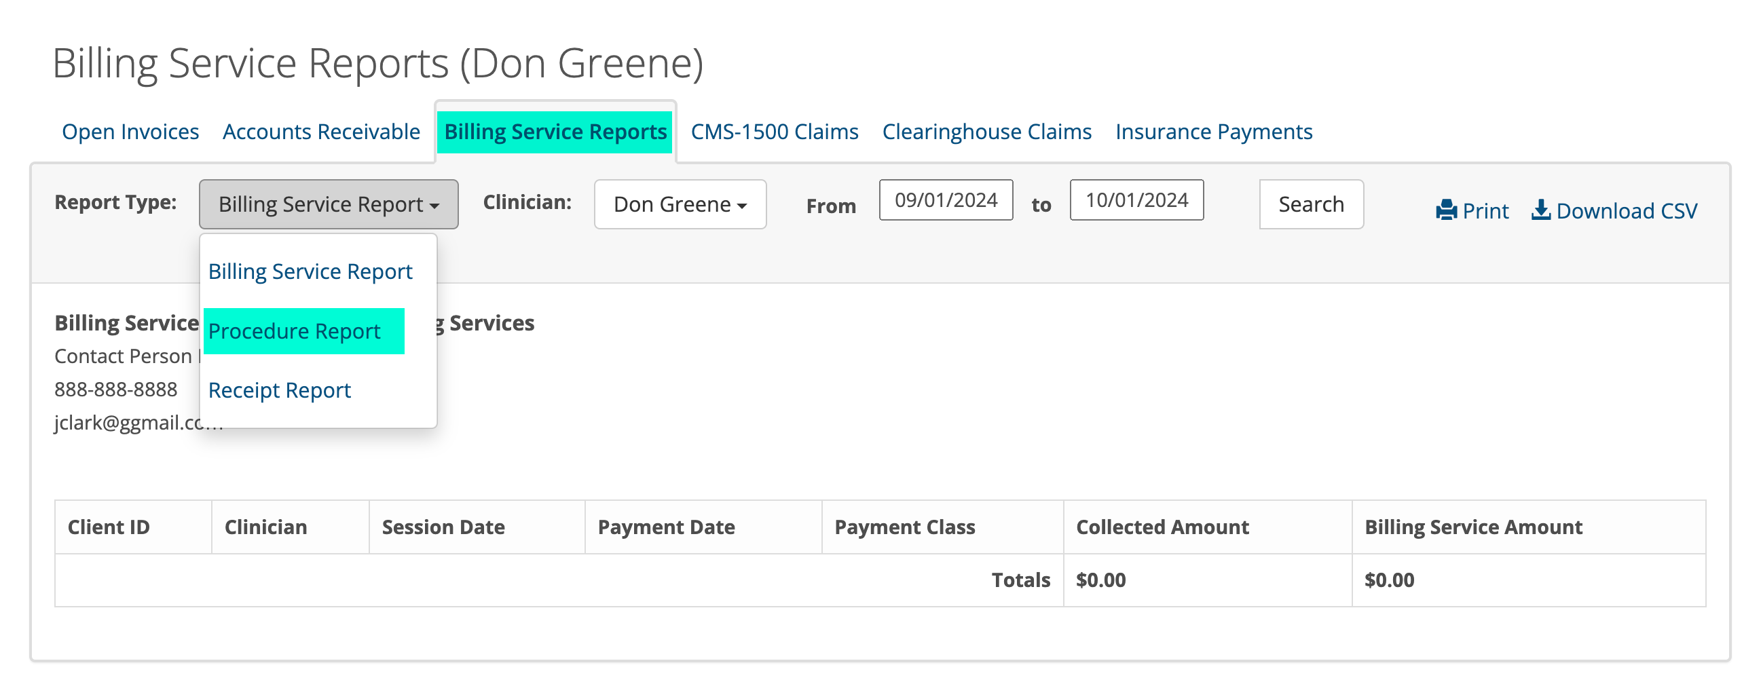Go to the Insurance Payments tab
This screenshot has height=680, width=1761.
pyautogui.click(x=1213, y=131)
